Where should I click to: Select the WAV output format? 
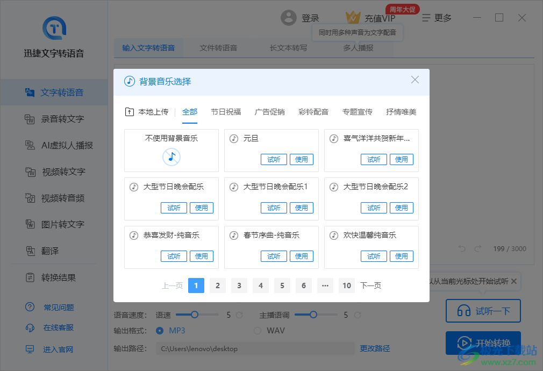(258, 331)
